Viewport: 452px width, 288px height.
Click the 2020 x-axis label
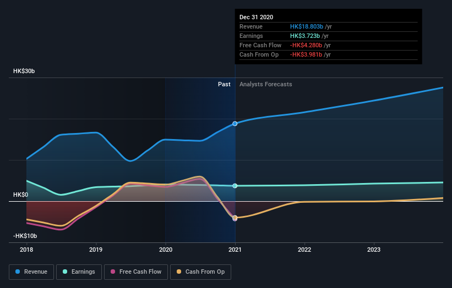(x=166, y=250)
